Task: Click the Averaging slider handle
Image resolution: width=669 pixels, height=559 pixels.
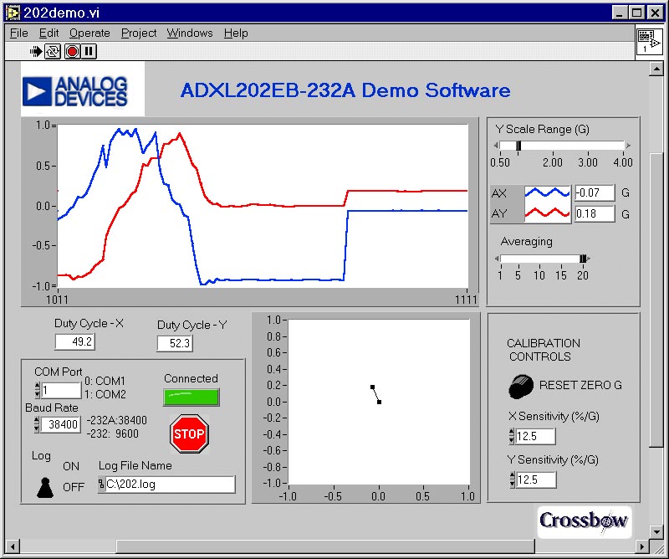Action: pos(583,259)
